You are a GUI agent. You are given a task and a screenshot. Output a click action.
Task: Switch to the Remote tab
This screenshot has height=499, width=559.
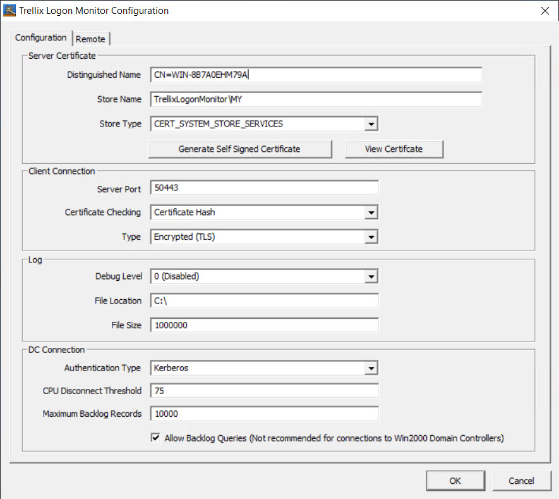pyautogui.click(x=90, y=39)
